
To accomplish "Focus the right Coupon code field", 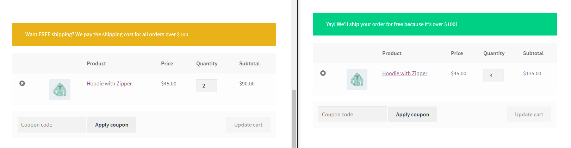I will pos(353,115).
